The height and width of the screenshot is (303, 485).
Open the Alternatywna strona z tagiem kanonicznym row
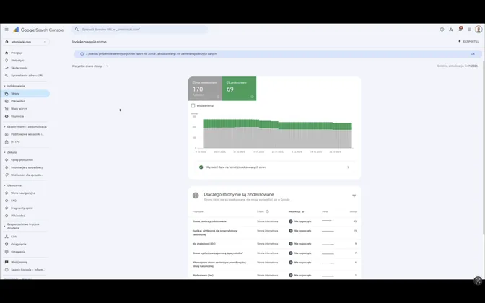pyautogui.click(x=274, y=264)
